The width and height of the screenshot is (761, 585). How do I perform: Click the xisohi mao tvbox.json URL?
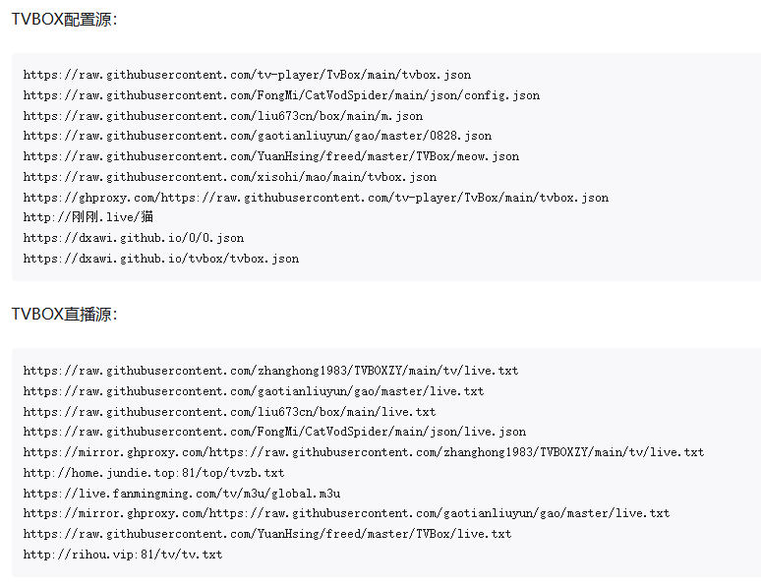(230, 177)
